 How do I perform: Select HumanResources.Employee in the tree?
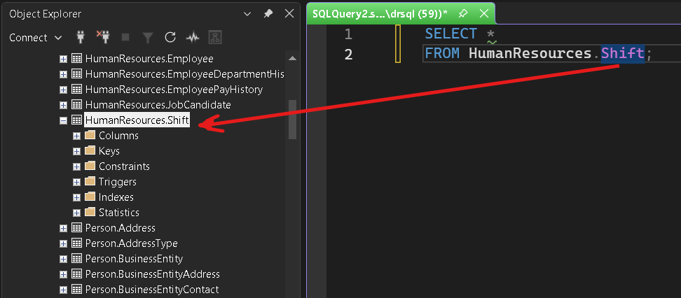(149, 59)
